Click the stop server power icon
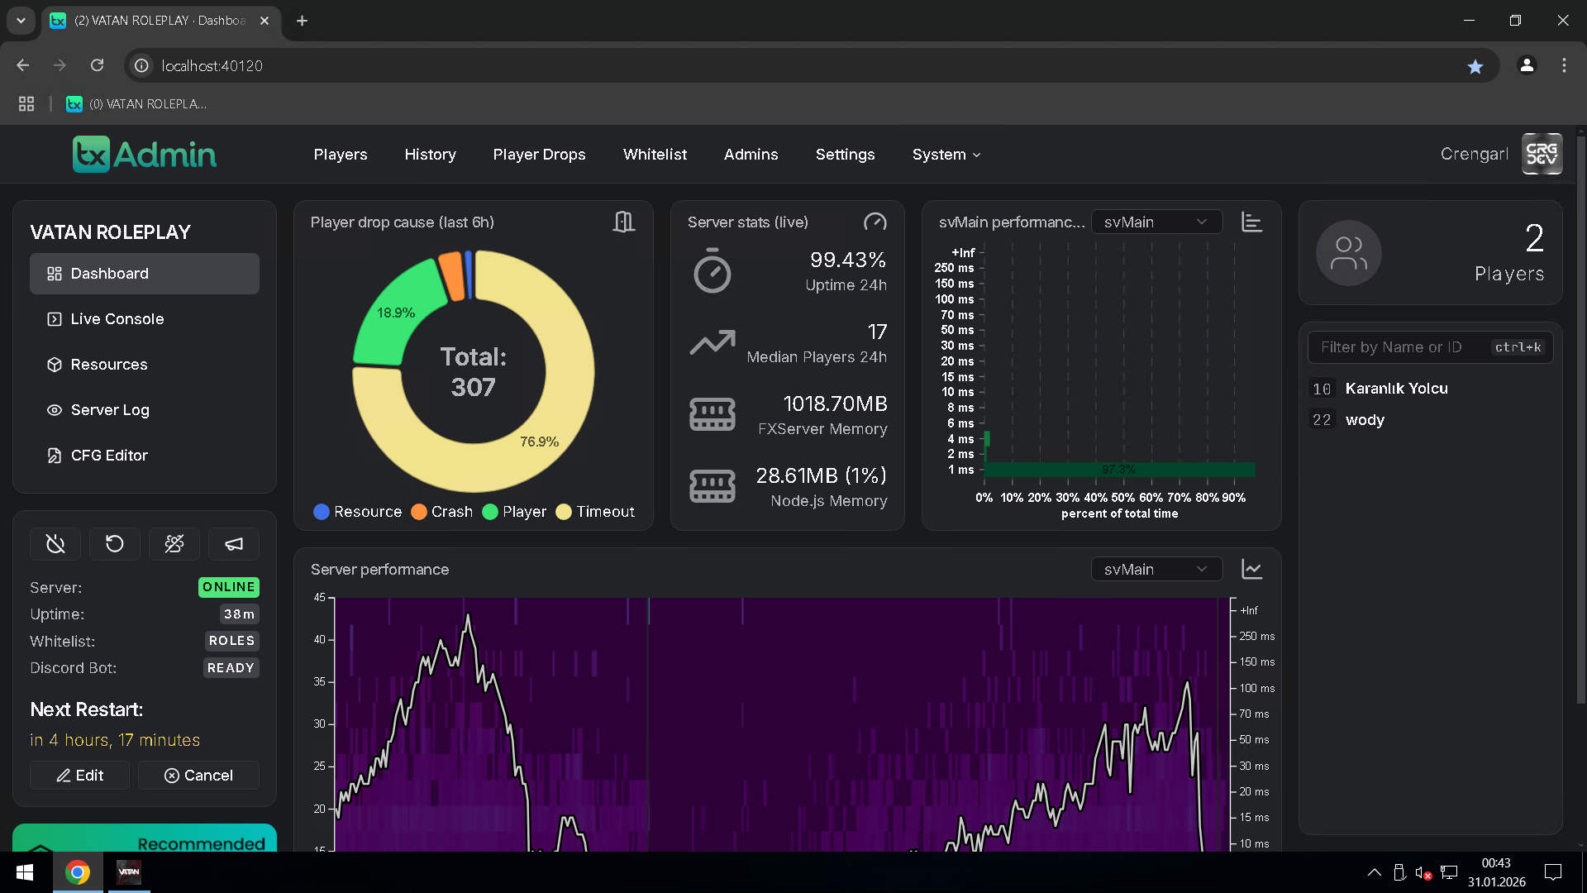The image size is (1587, 893). click(x=55, y=544)
